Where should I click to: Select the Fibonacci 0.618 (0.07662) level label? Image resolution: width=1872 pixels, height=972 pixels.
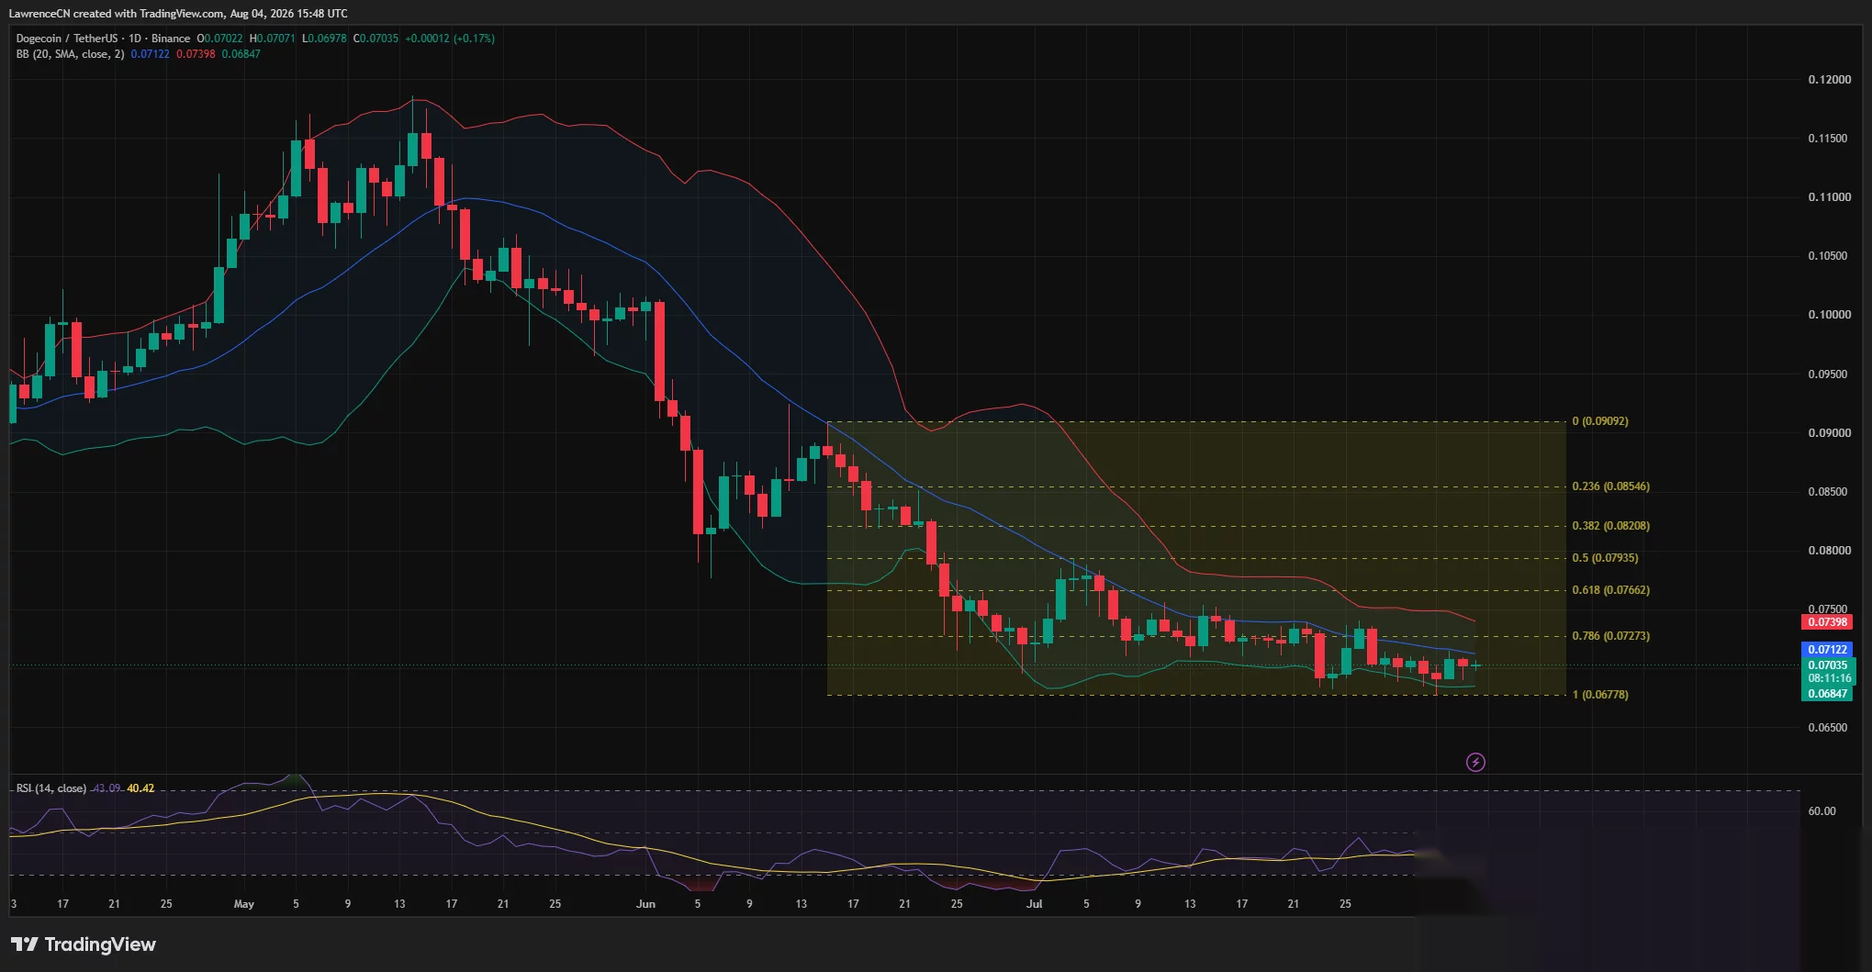pos(1610,590)
